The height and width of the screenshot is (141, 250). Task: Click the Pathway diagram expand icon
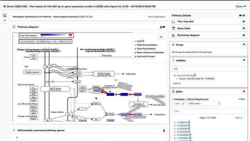(x=14, y=27)
